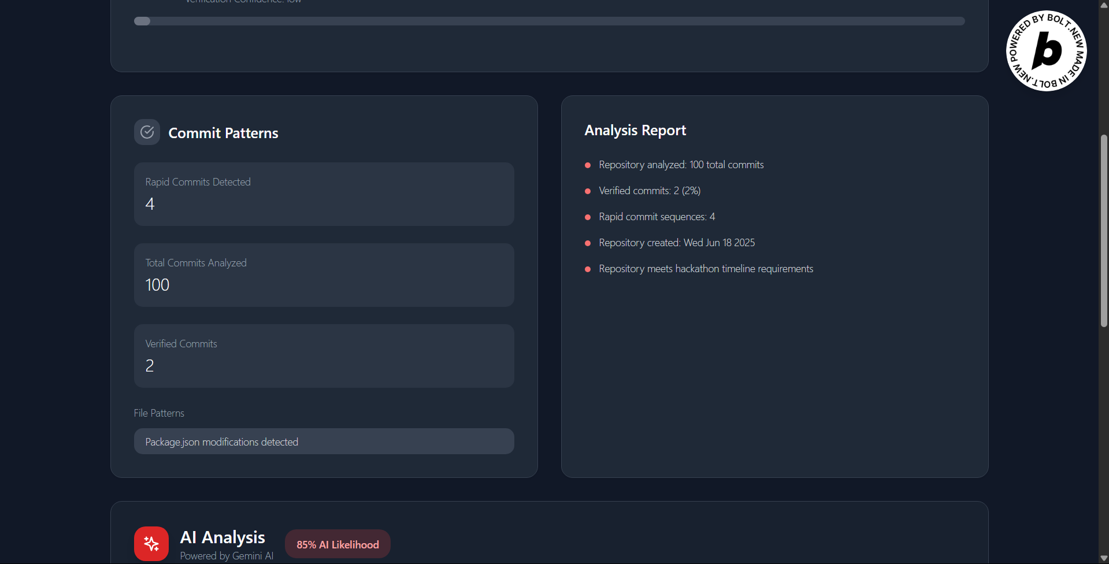Select the 'AI Analysis' heading

[x=222, y=537]
